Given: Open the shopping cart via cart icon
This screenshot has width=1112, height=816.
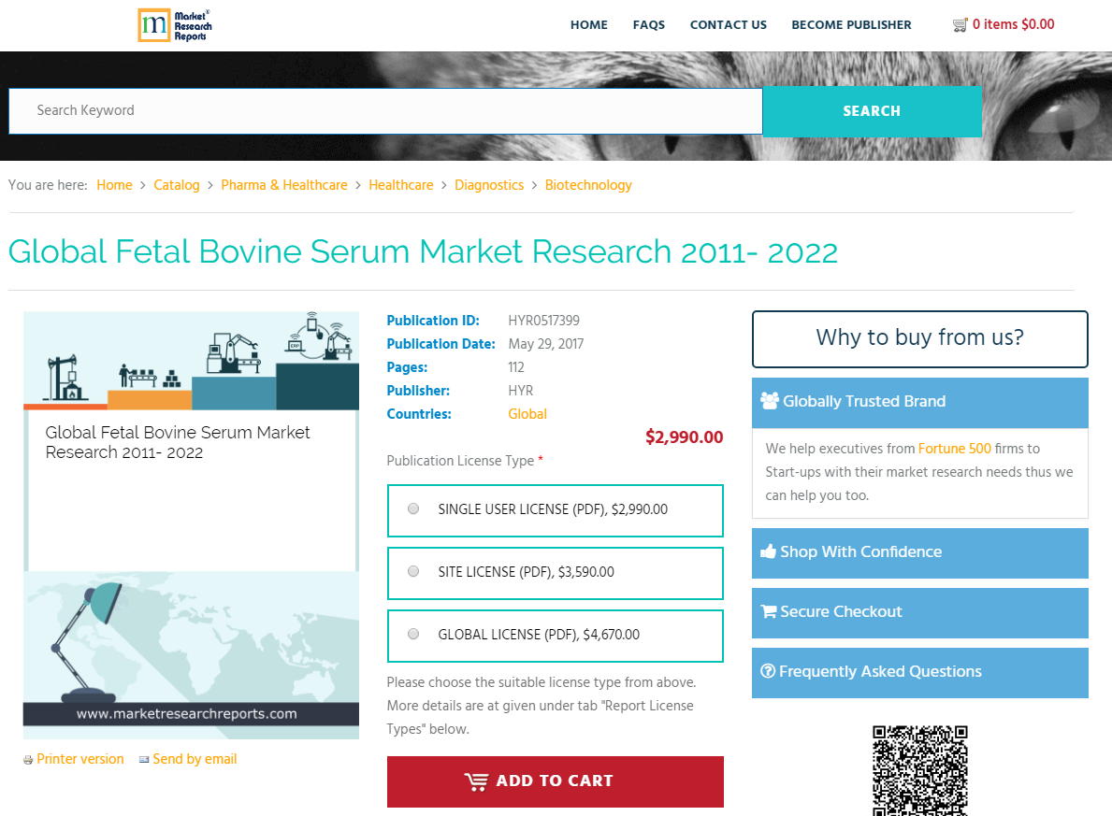Looking at the screenshot, I should point(960,24).
